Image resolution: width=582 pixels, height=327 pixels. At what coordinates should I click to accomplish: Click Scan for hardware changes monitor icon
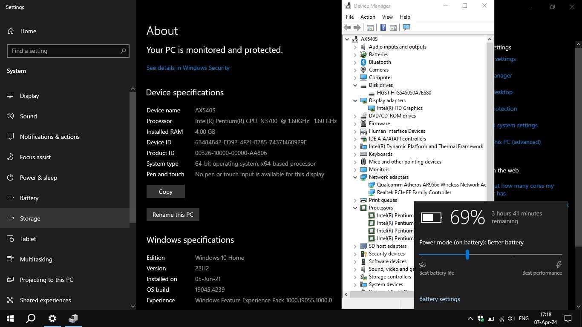(x=406, y=27)
